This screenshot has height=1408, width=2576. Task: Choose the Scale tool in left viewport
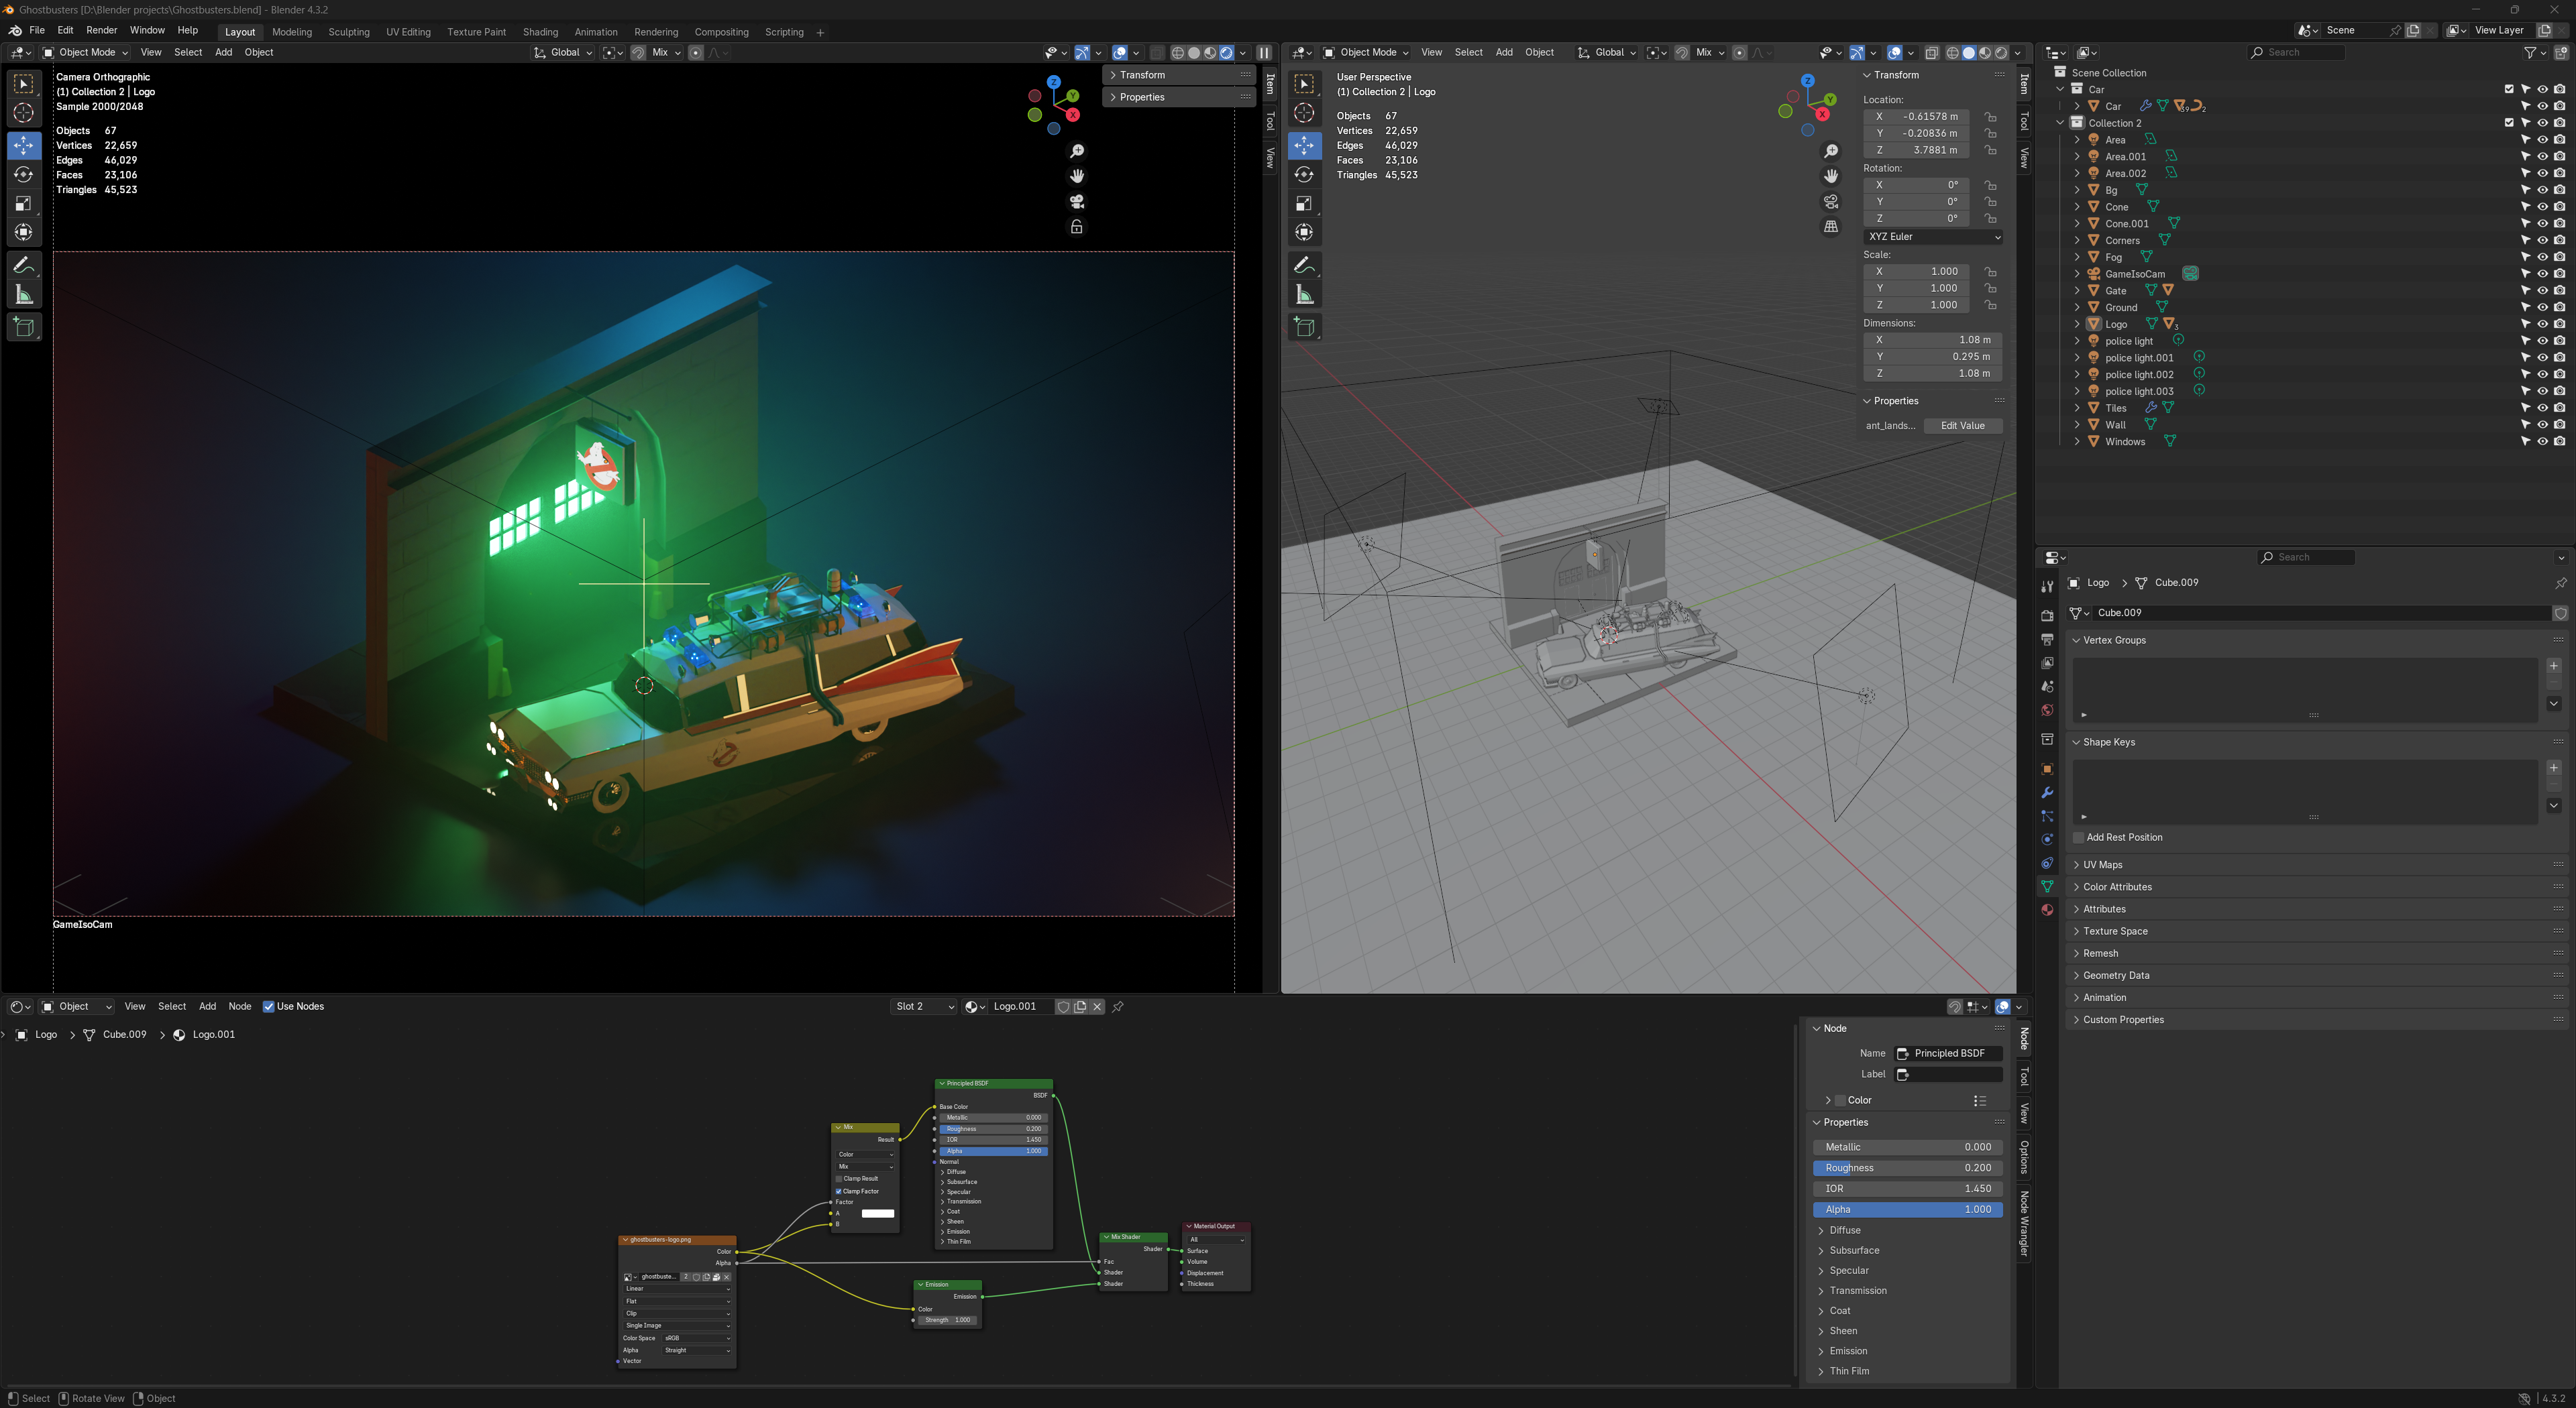coord(24,204)
